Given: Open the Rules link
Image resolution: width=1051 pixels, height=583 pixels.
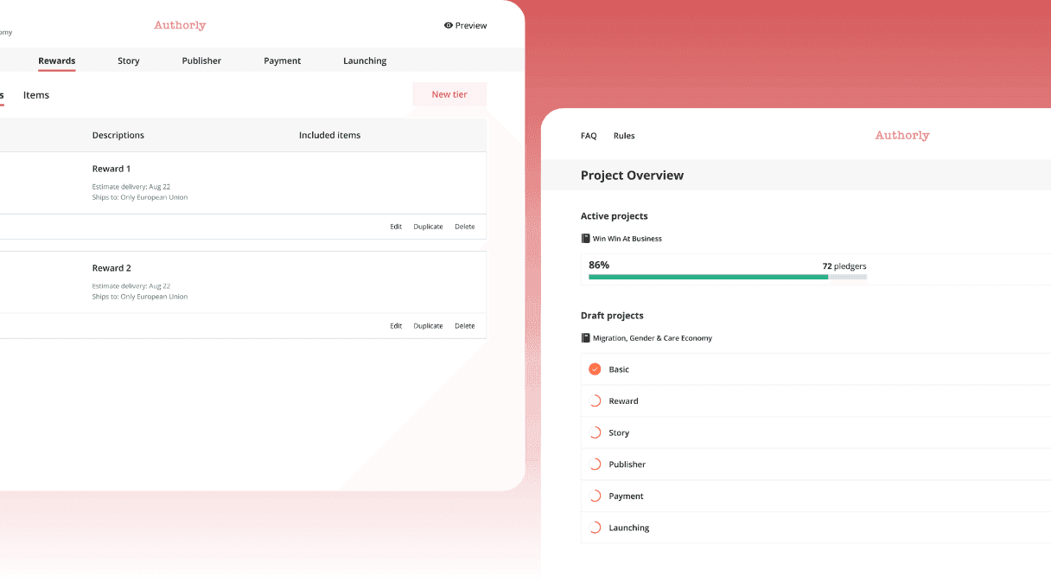Looking at the screenshot, I should click(x=624, y=136).
